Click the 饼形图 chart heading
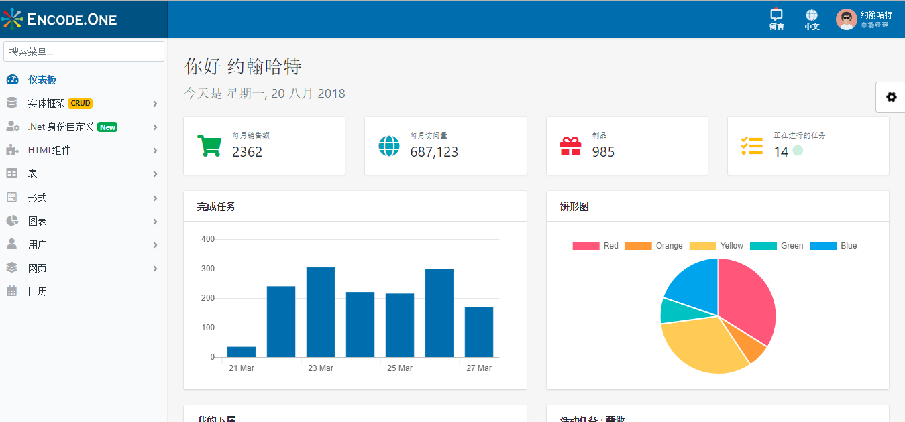Image resolution: width=905 pixels, height=422 pixels. pyautogui.click(x=574, y=206)
